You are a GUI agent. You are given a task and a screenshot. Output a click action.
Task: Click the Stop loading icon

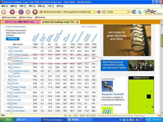click(28, 12)
